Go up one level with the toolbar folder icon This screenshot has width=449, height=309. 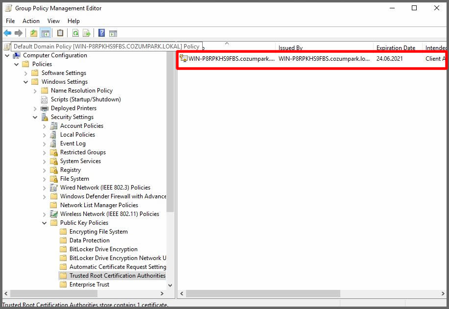pyautogui.click(x=34, y=33)
